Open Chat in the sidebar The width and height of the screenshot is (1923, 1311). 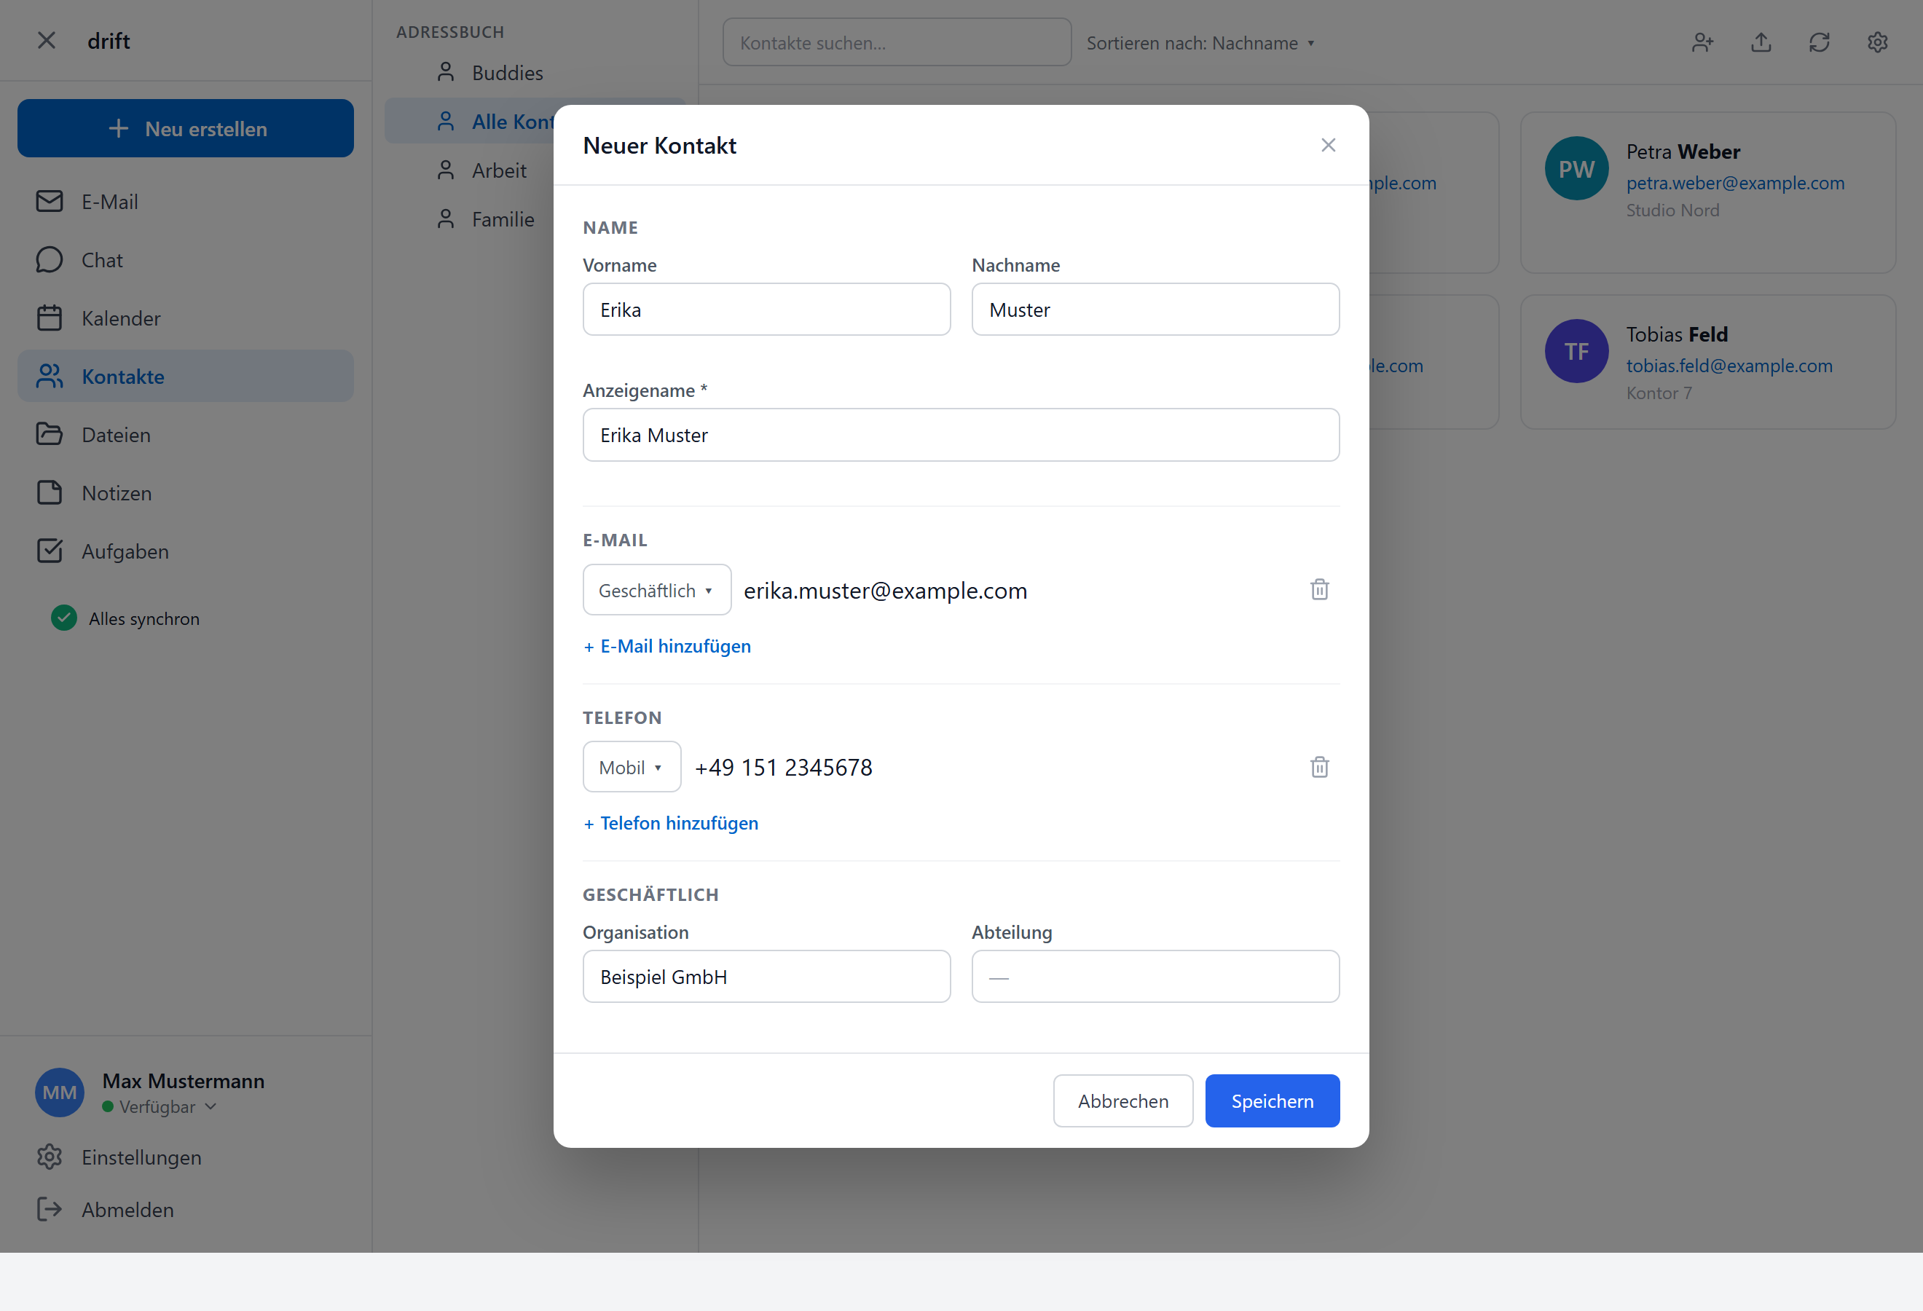coord(185,260)
